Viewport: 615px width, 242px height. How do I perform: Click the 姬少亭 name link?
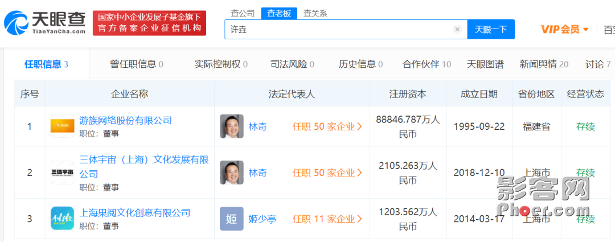tap(263, 219)
